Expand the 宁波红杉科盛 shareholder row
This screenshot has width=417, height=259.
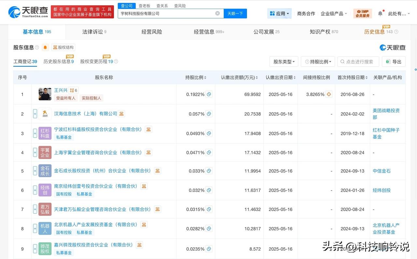[x=35, y=133]
